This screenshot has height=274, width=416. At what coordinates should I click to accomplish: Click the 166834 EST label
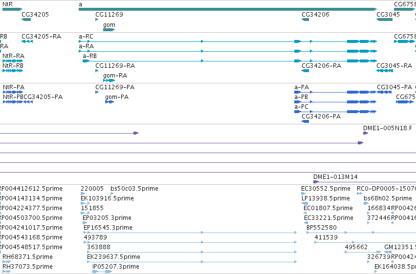point(379,208)
